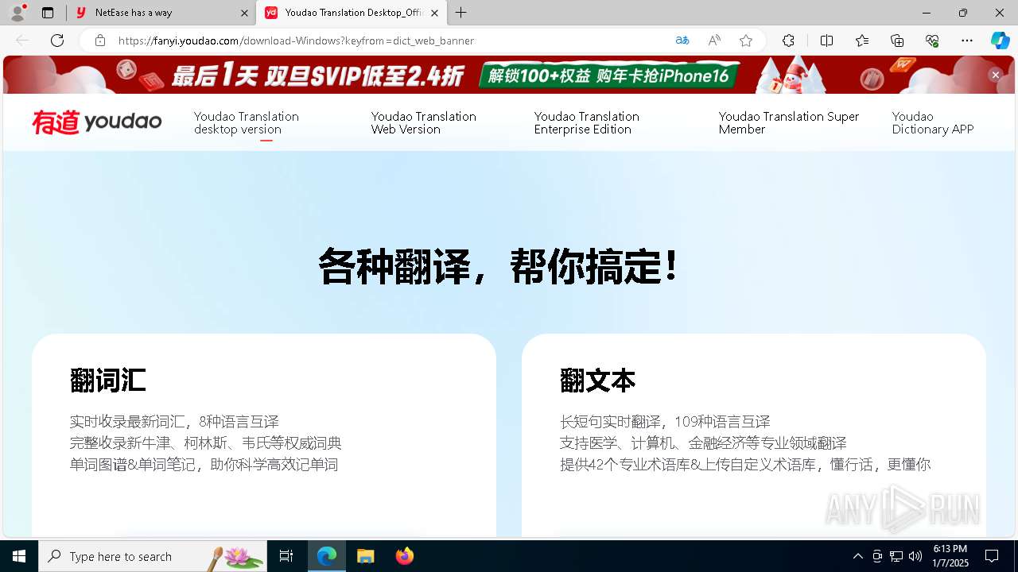Open the translate page icon
Screen dimensions: 1018x572
tap(682, 41)
